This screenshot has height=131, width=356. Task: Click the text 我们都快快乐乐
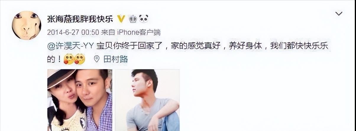[300, 46]
